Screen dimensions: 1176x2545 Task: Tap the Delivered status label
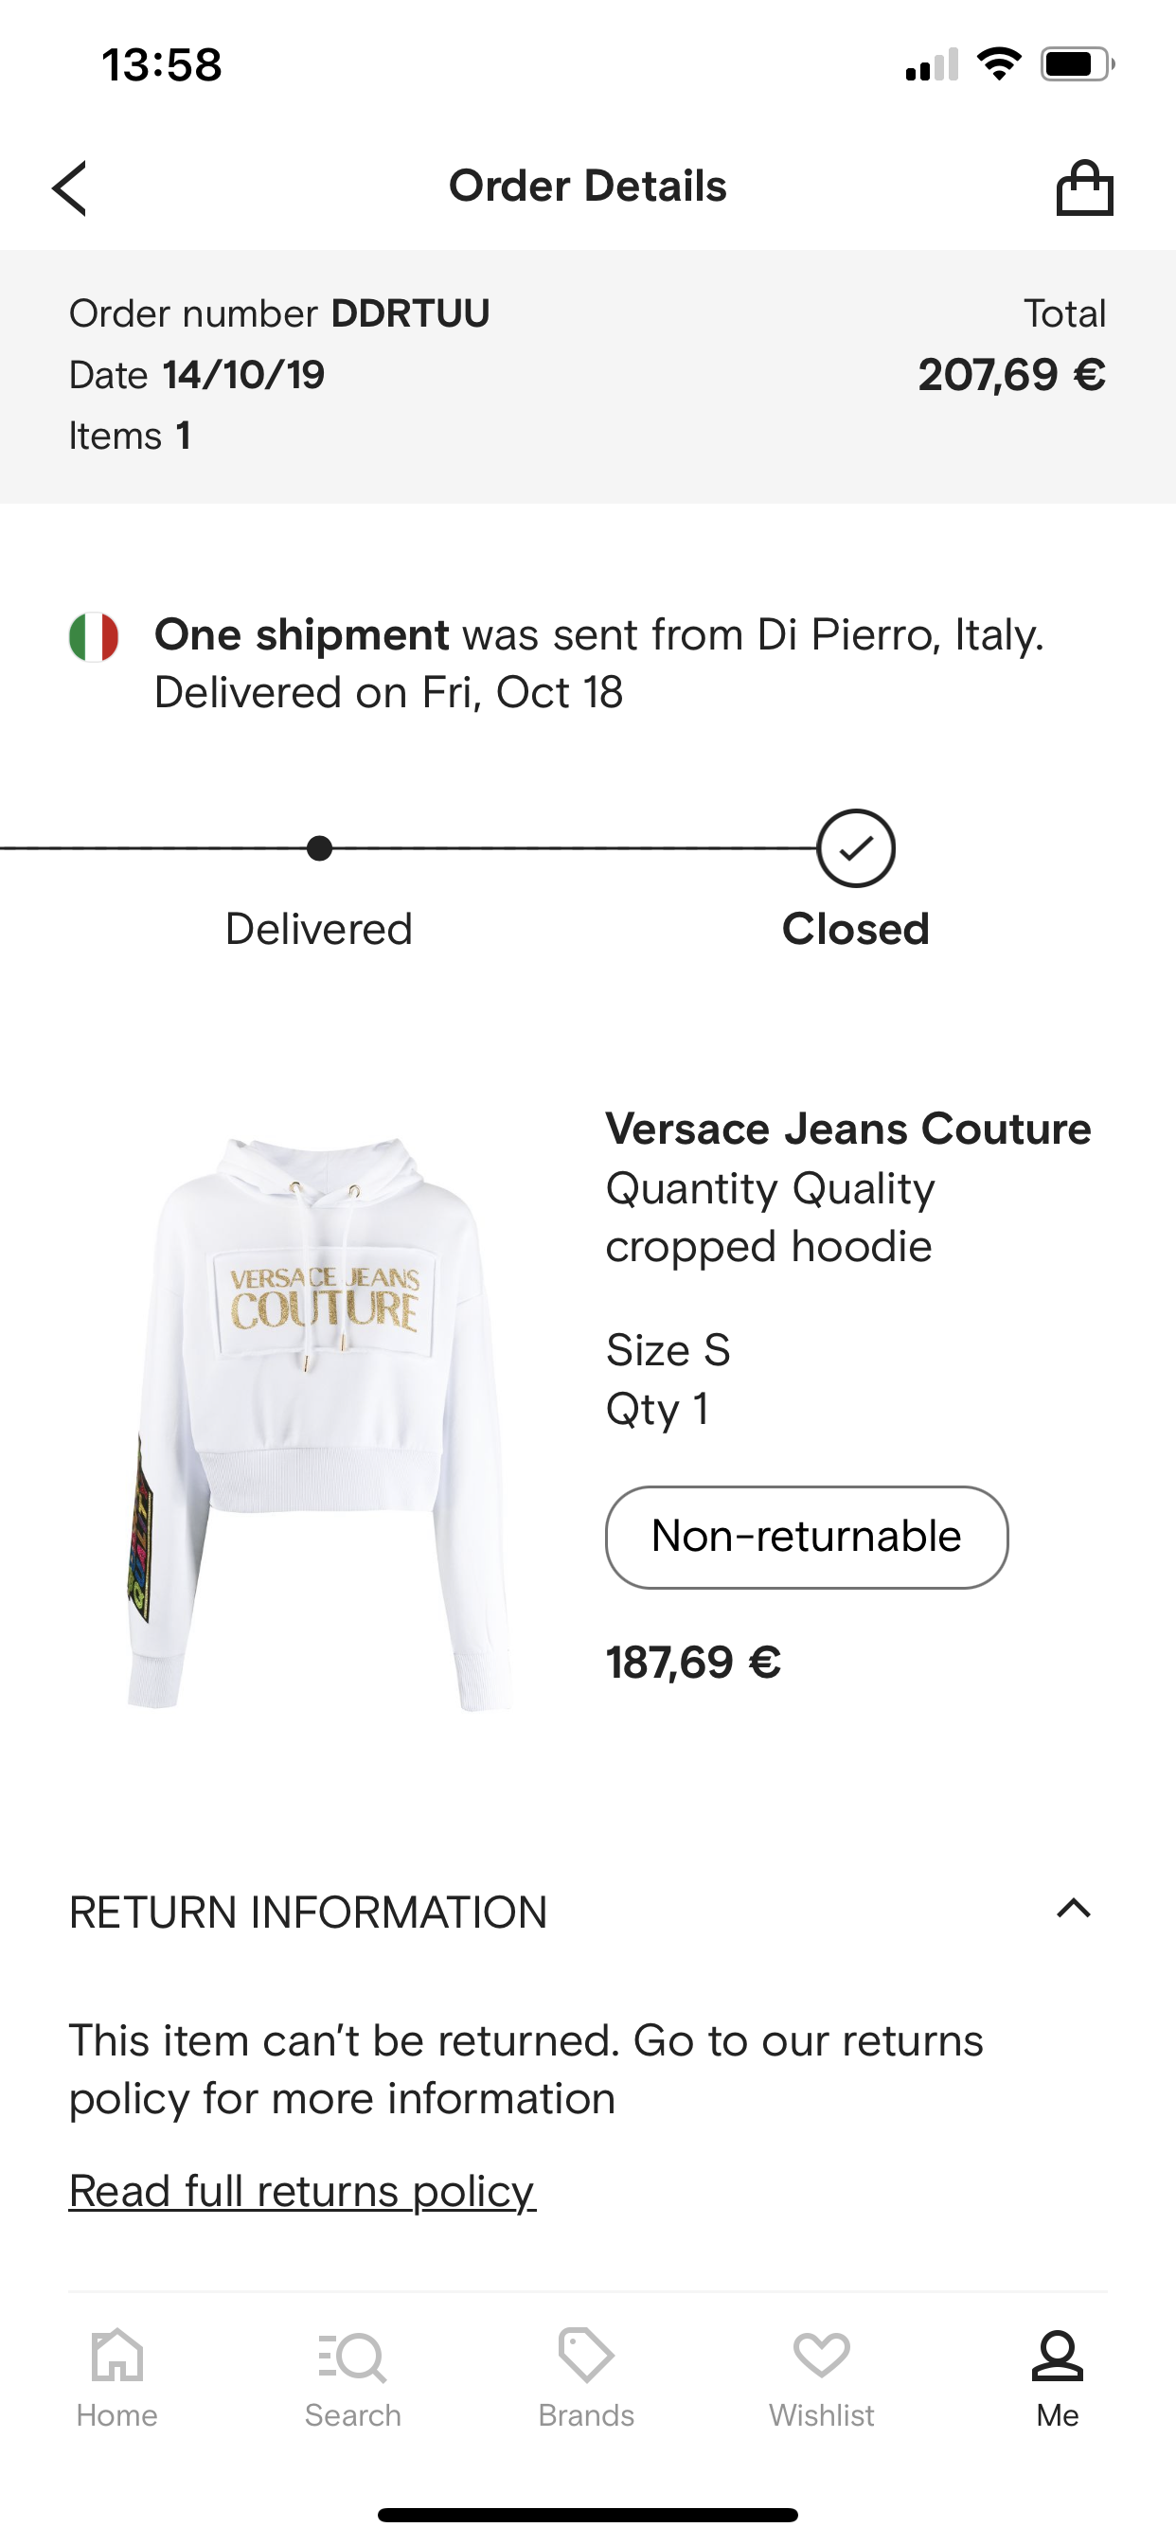coord(319,929)
